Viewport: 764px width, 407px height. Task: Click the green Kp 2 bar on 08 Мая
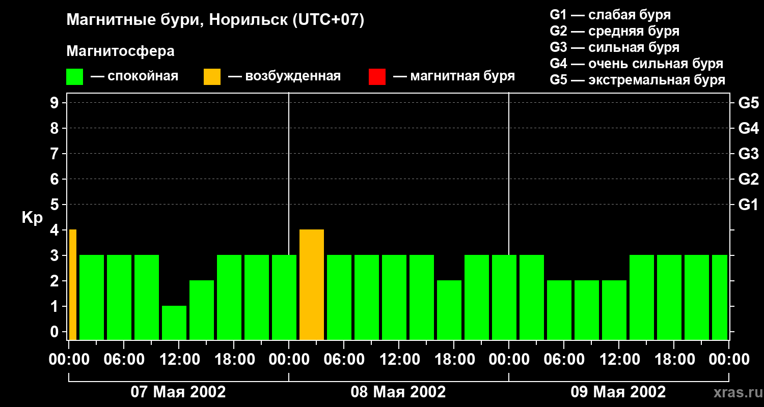pos(449,310)
